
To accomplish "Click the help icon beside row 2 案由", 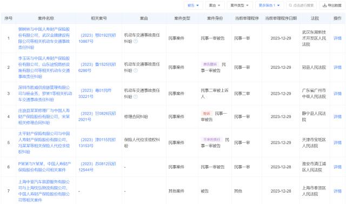I will coord(136,70).
